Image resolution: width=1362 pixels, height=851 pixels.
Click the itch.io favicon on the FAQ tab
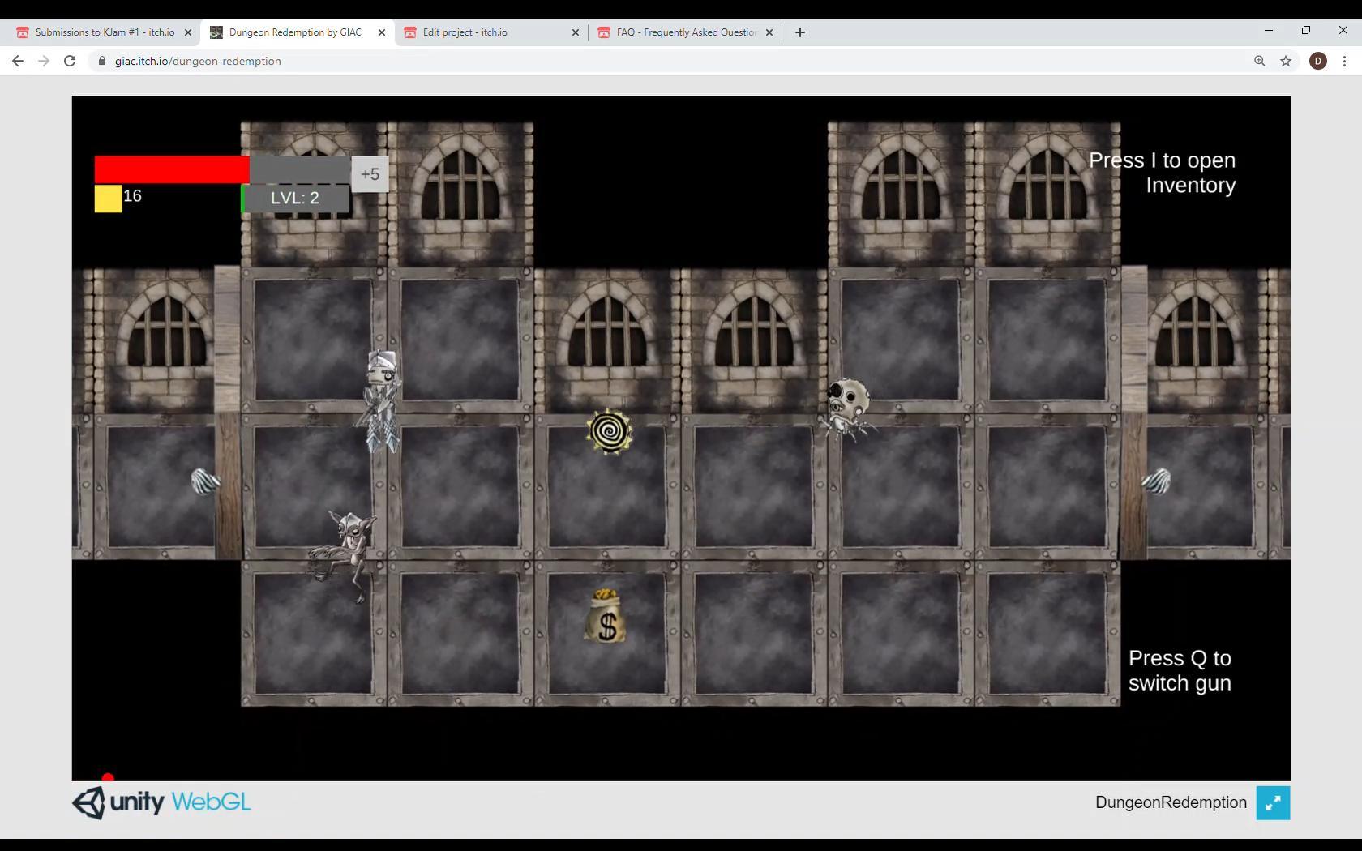coord(604,32)
